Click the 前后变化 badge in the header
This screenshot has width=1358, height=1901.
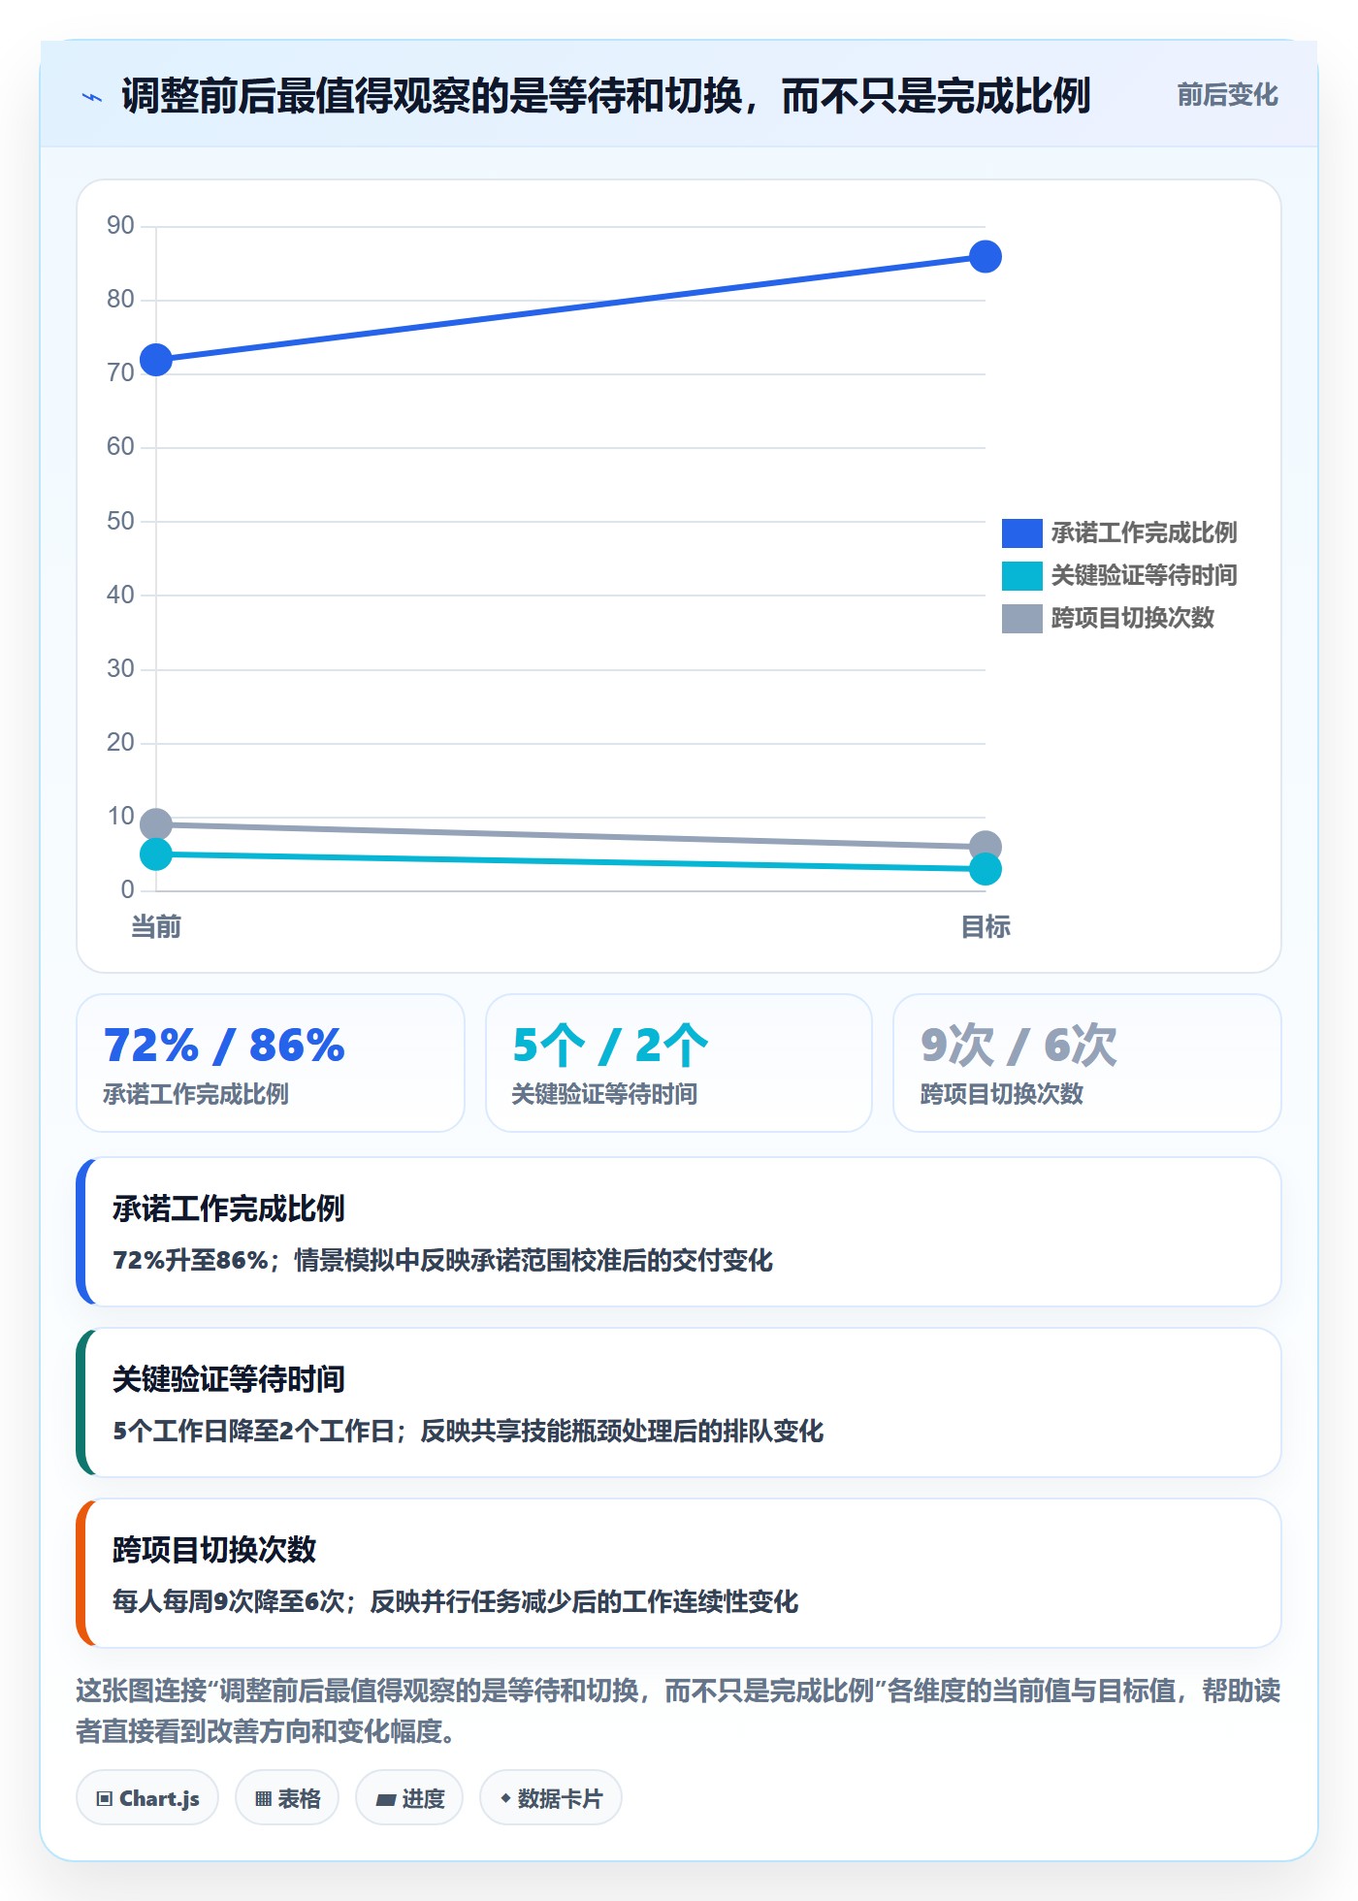pyautogui.click(x=1227, y=95)
